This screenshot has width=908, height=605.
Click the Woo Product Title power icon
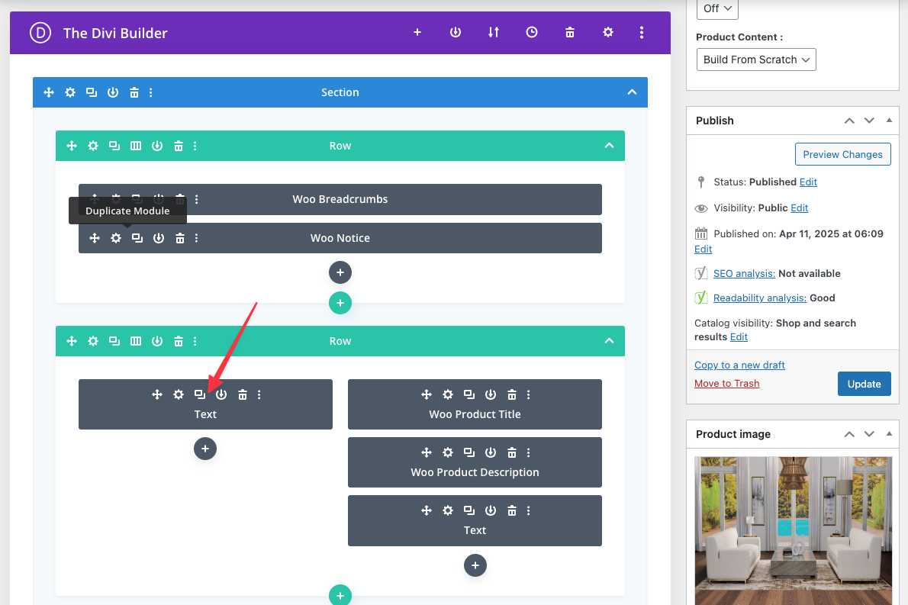(x=491, y=394)
